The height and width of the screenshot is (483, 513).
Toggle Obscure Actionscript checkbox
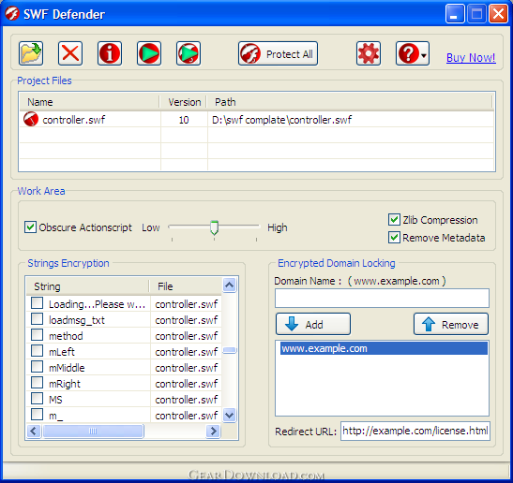point(30,227)
